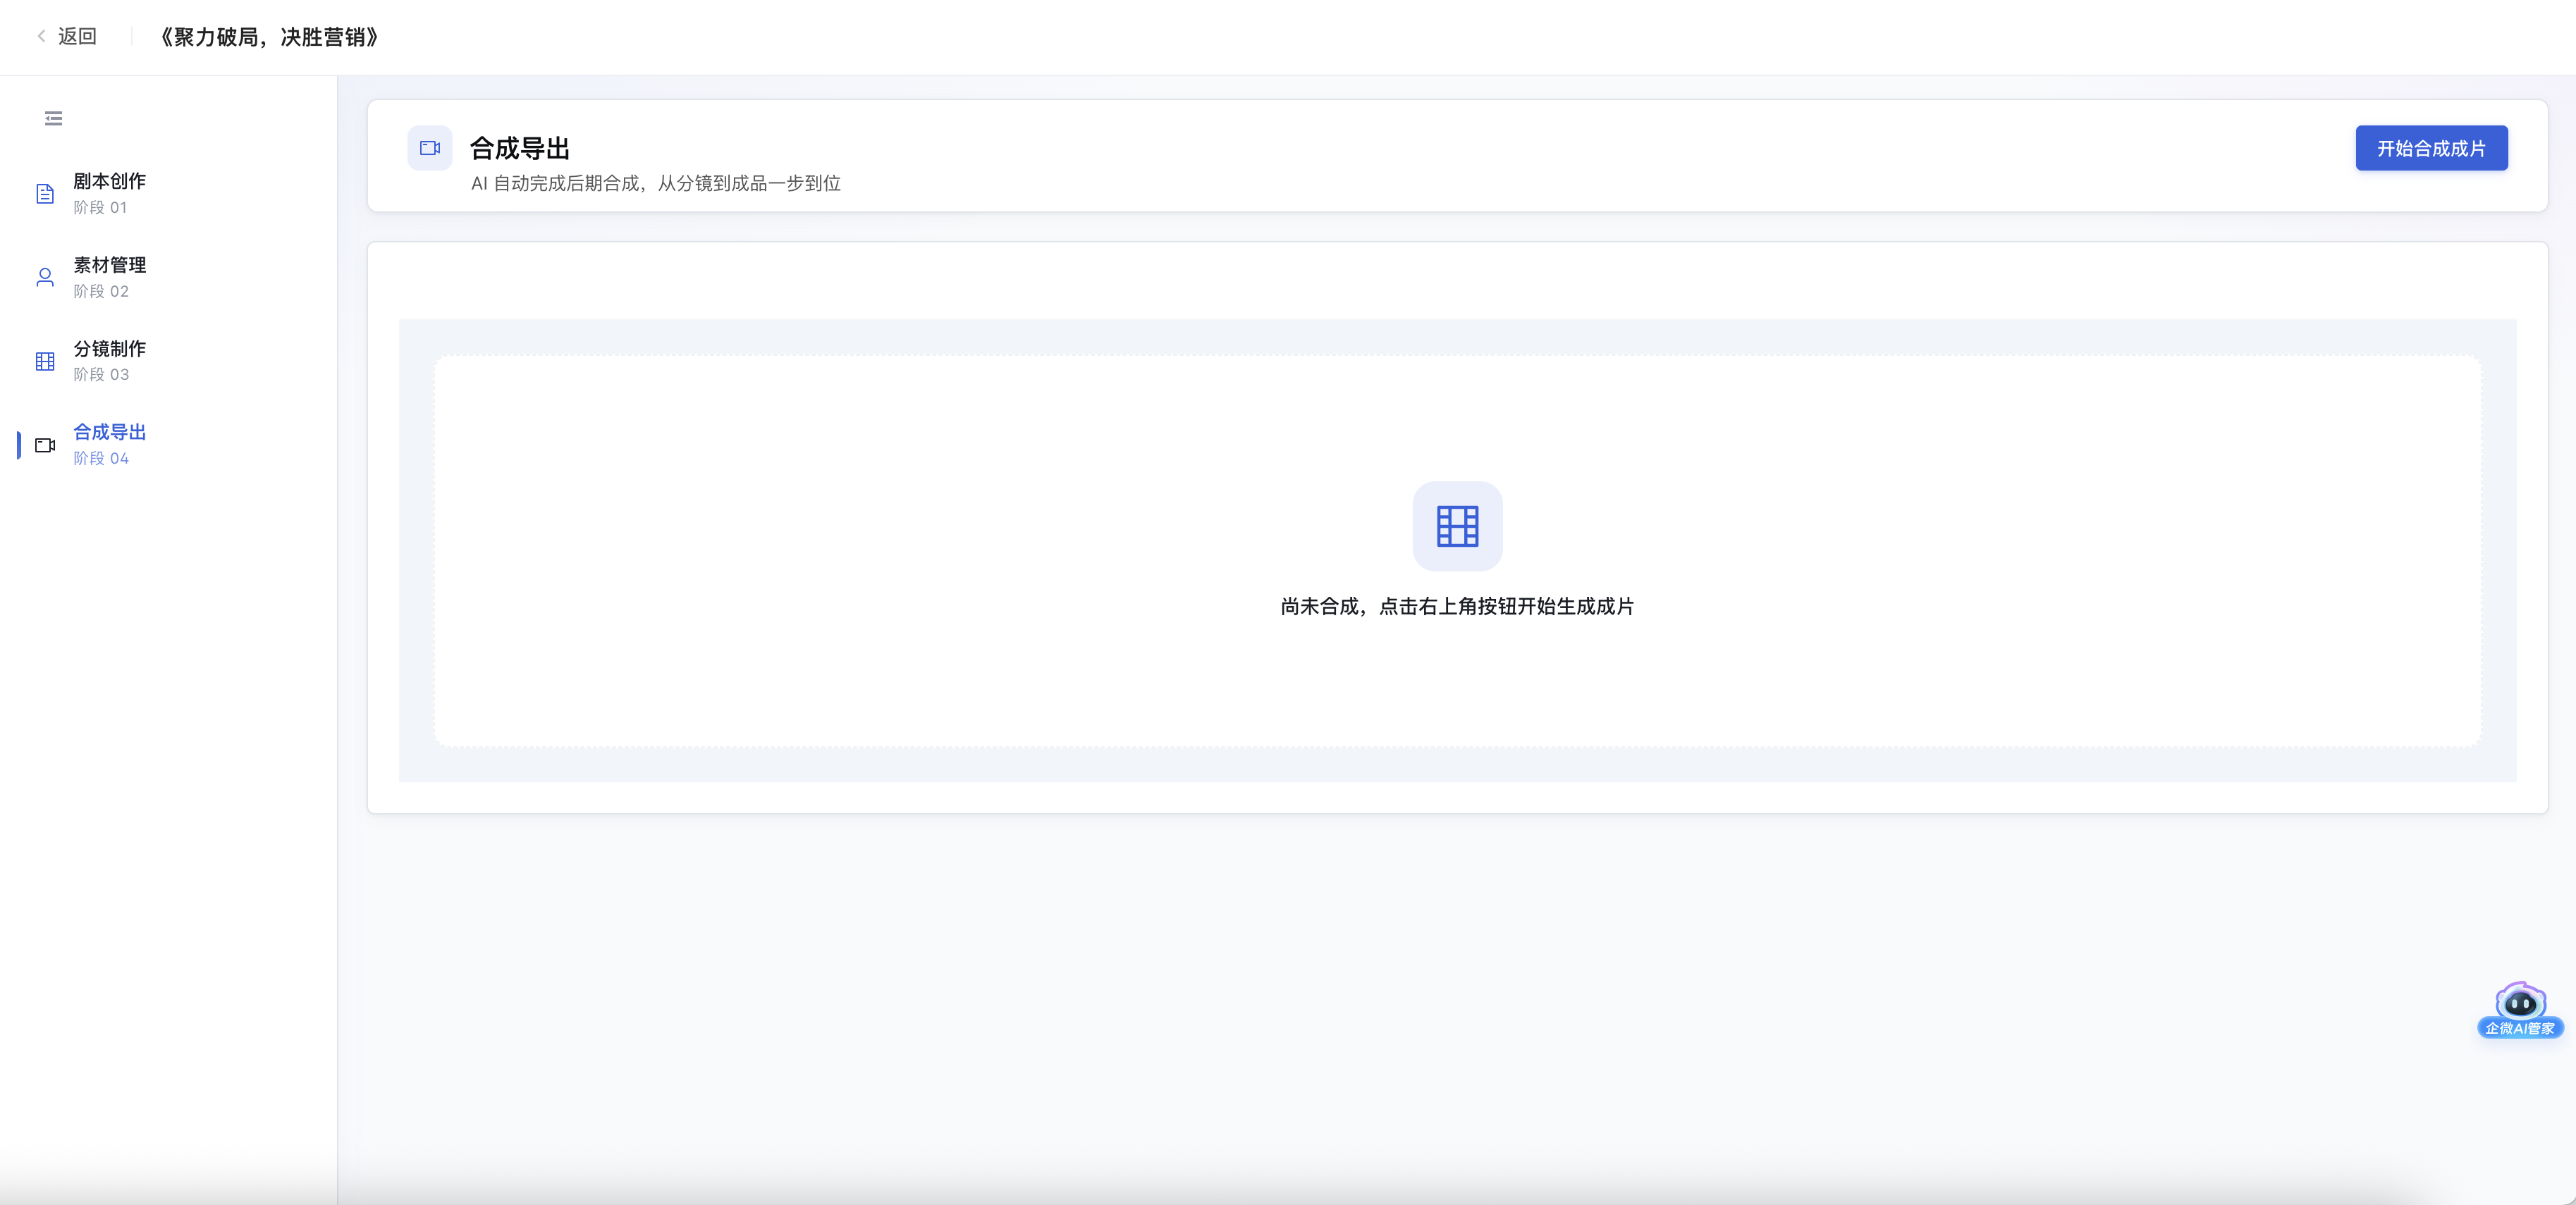This screenshot has width=2576, height=1205.
Task: Click the 合成导出 camera icon in sidebar
Action: point(45,445)
